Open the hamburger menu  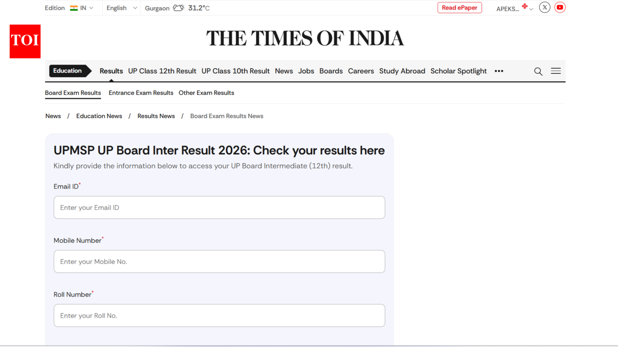(x=555, y=71)
